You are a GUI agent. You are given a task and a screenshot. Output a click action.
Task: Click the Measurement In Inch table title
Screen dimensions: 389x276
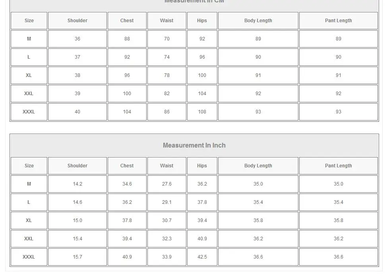click(194, 146)
